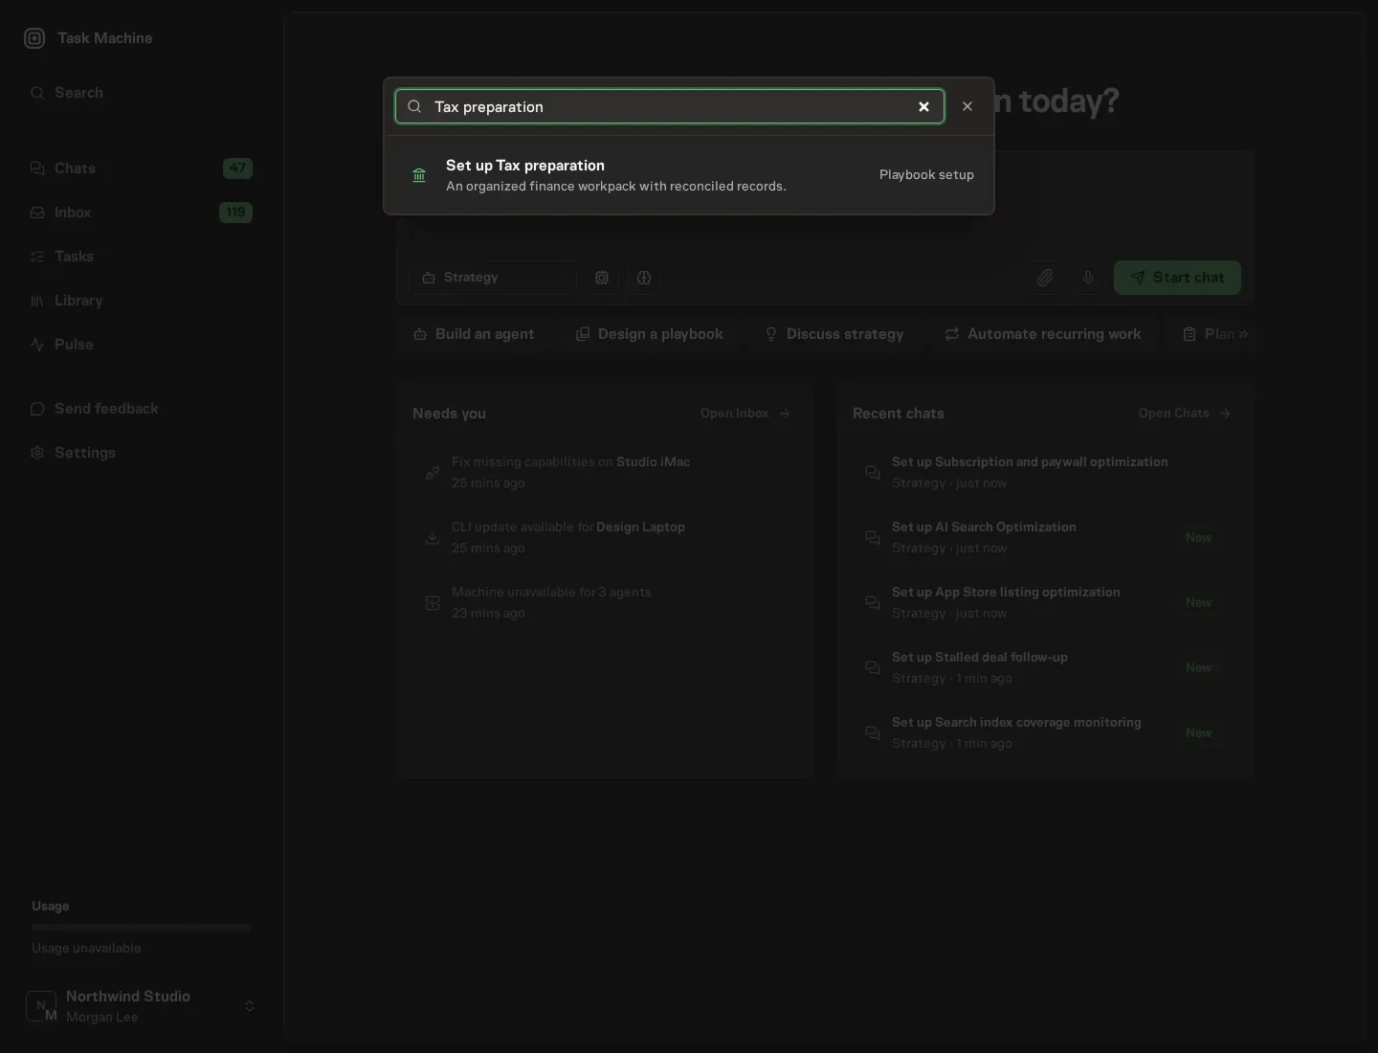Click the Tax preparation search field
Image resolution: width=1378 pixels, height=1053 pixels.
tap(670, 106)
